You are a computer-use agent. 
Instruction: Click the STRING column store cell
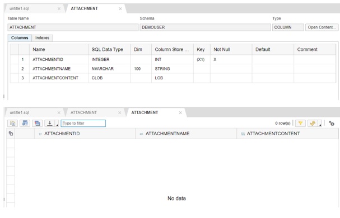coord(173,69)
